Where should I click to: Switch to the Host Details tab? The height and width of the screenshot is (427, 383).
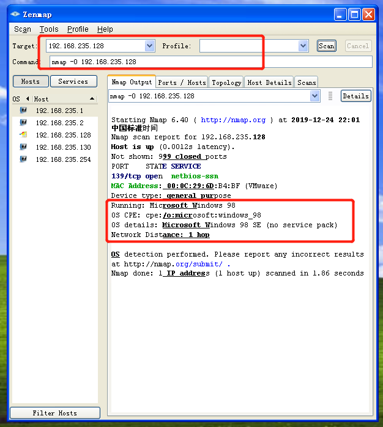pos(269,82)
